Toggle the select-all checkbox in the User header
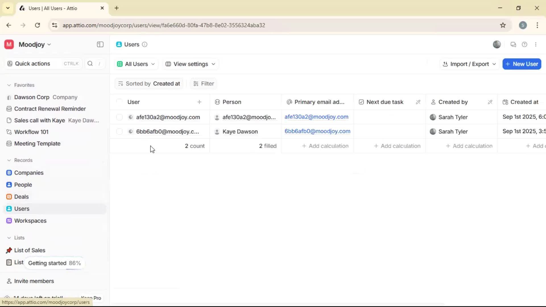The image size is (546, 307). click(119, 102)
